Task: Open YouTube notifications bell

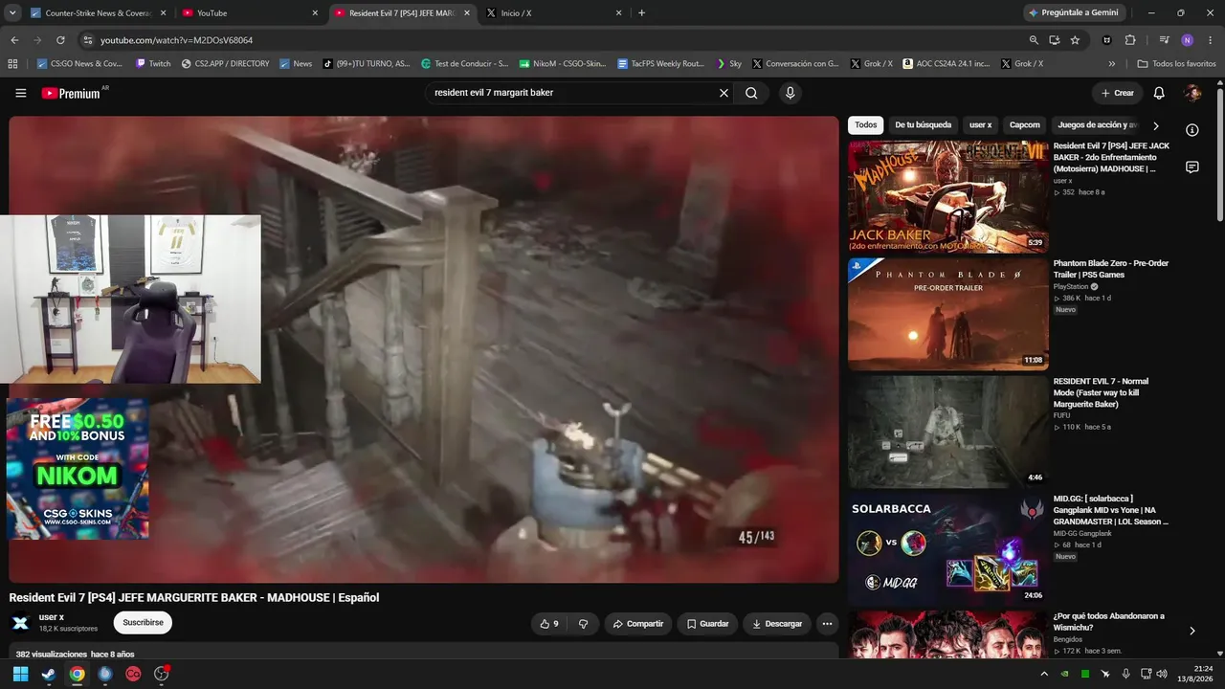Action: click(x=1159, y=93)
